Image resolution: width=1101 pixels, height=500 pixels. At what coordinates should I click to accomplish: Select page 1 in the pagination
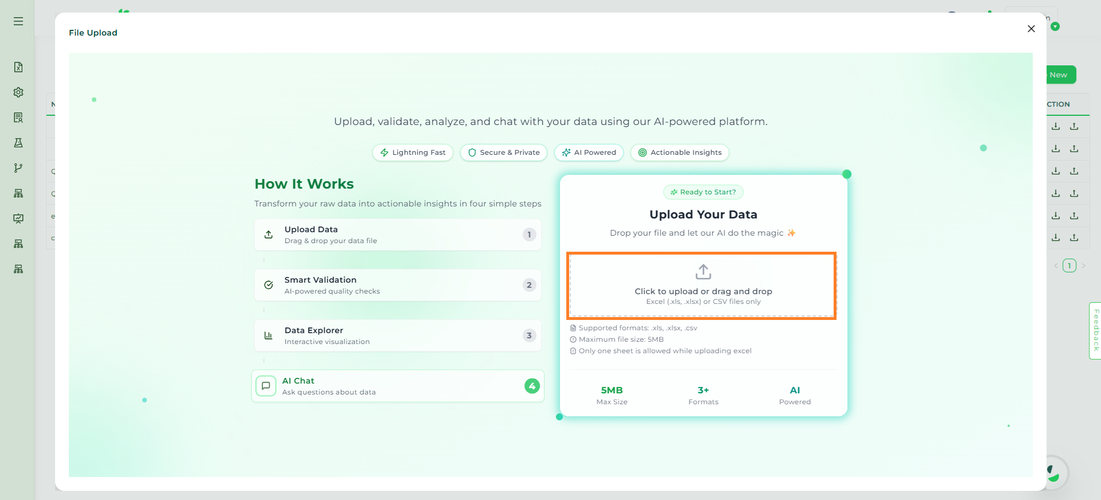(1069, 265)
